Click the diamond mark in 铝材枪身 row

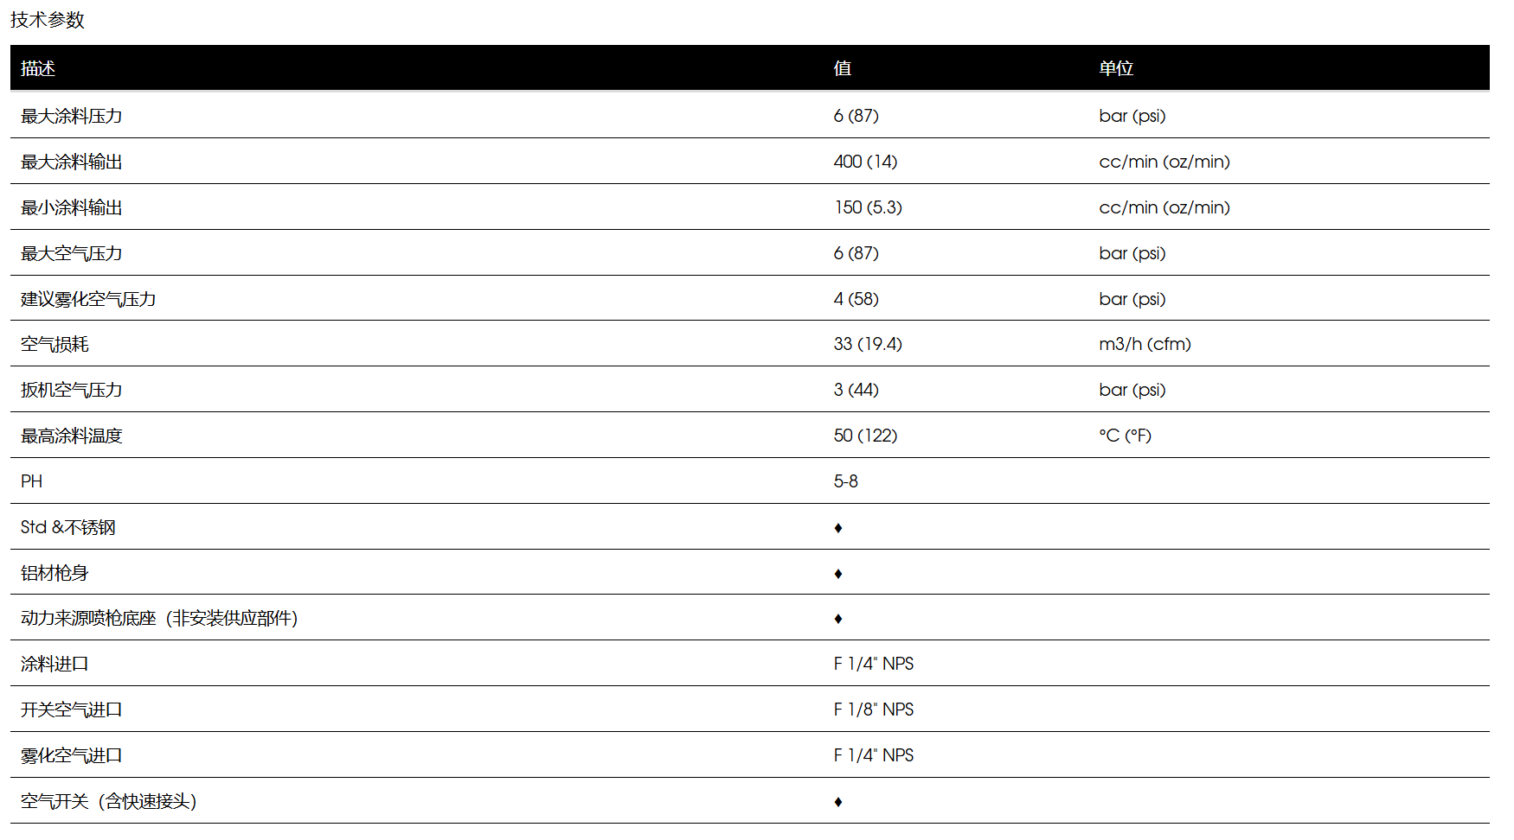click(x=837, y=574)
